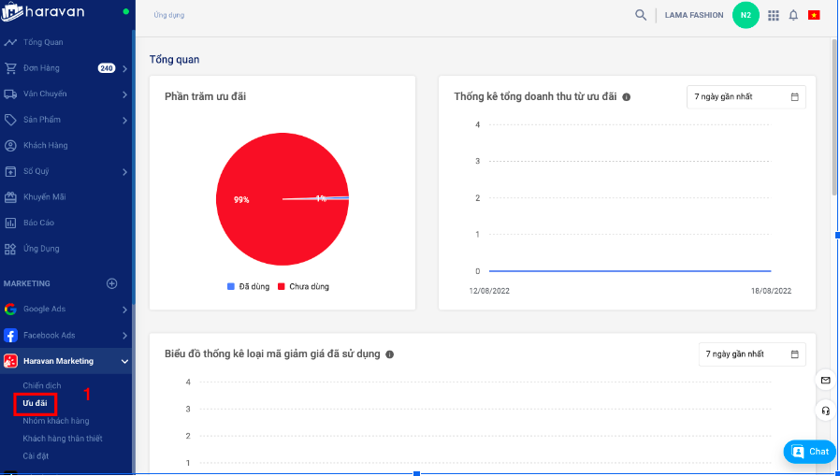840x476 pixels.
Task: Click the mail icon on right edge
Action: click(x=826, y=381)
